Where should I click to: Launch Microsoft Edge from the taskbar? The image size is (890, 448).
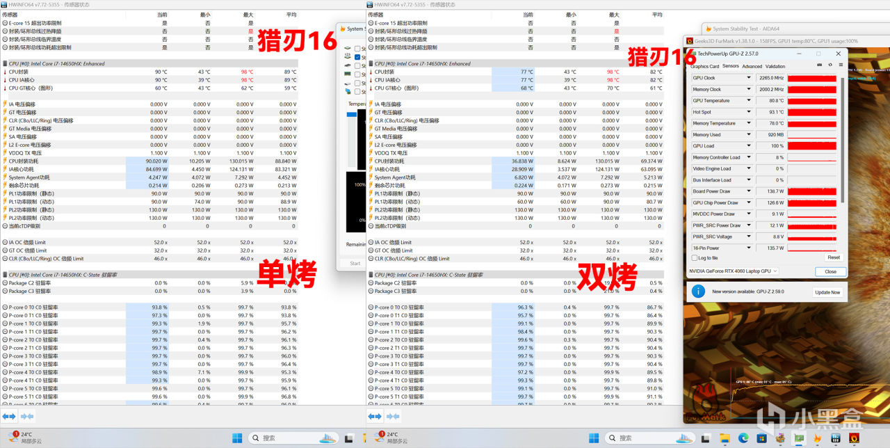click(x=743, y=438)
